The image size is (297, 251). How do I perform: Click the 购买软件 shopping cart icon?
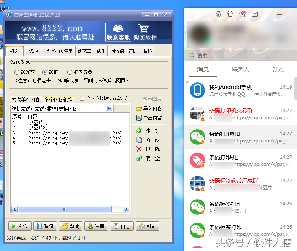point(145,32)
